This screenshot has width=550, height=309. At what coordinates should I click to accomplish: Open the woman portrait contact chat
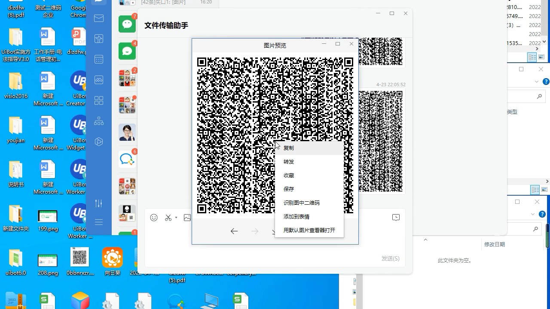pos(127,132)
